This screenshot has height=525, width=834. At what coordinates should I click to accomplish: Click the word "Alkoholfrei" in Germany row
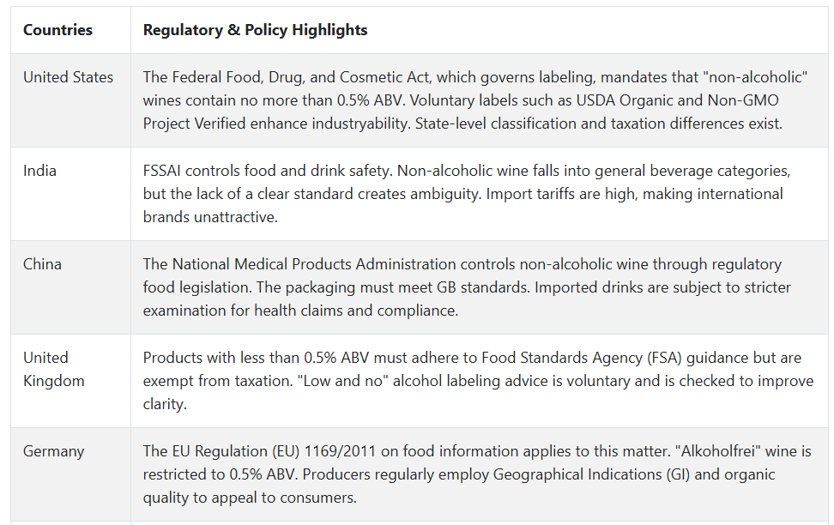[717, 451]
